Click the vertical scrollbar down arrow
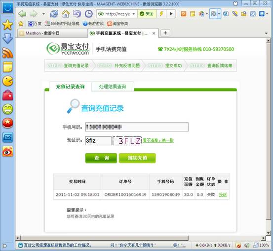 tap(268, 233)
